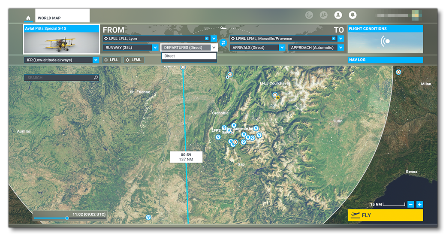The width and height of the screenshot is (446, 236).
Task: Open the ARRIVALS (Direct) dropdown
Action: [282, 48]
